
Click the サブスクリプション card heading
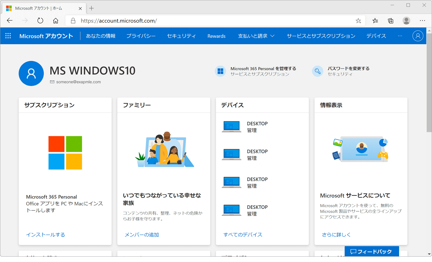pos(49,105)
